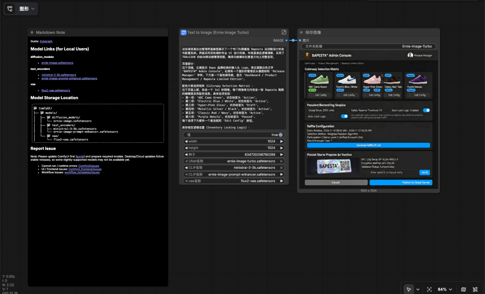Click the generated Bapesta preview image
485x294 pixels.
point(368,119)
